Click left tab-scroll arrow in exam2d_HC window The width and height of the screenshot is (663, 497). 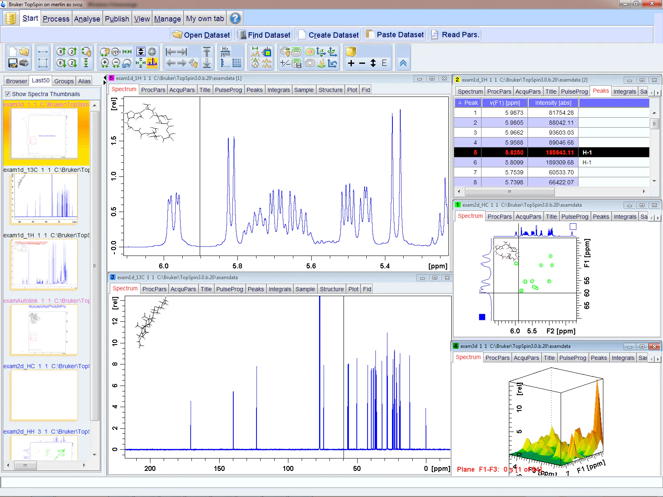(x=651, y=217)
